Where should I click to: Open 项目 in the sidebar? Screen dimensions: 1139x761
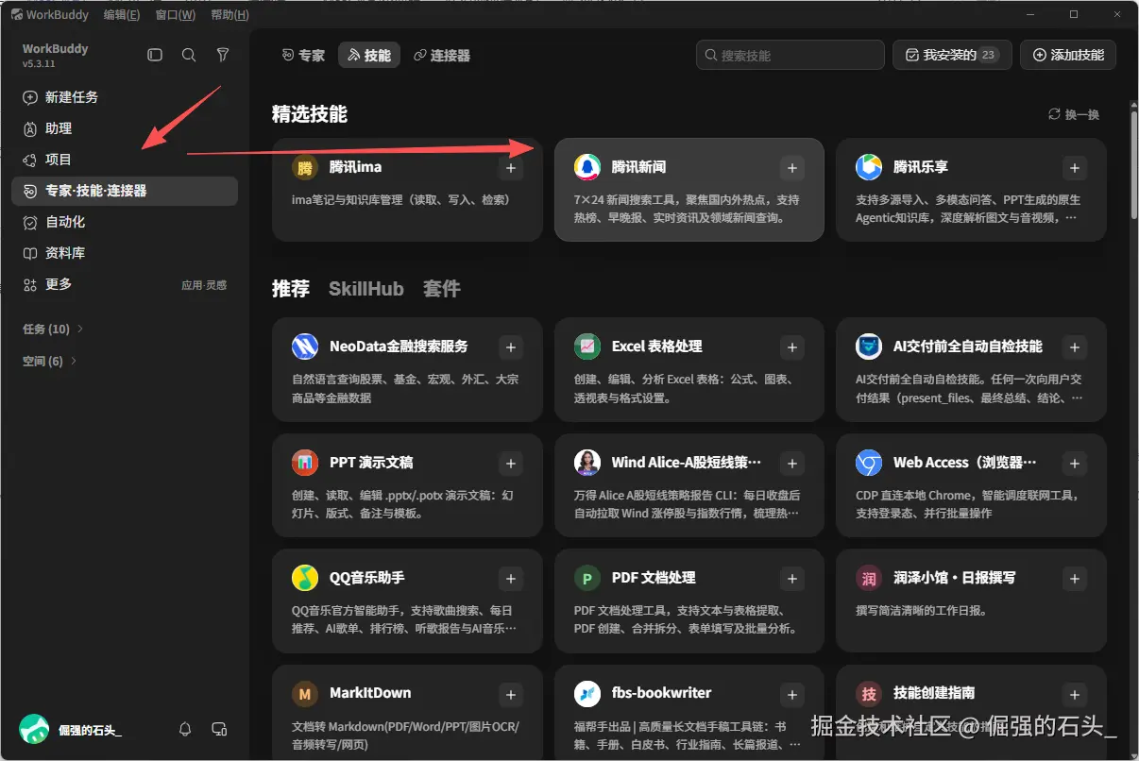tap(125, 160)
